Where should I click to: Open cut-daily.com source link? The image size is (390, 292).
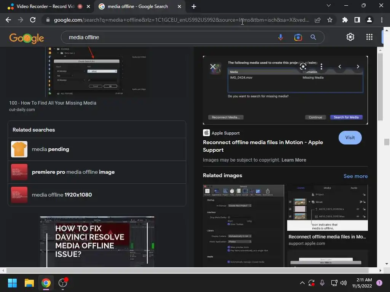[x=22, y=109]
